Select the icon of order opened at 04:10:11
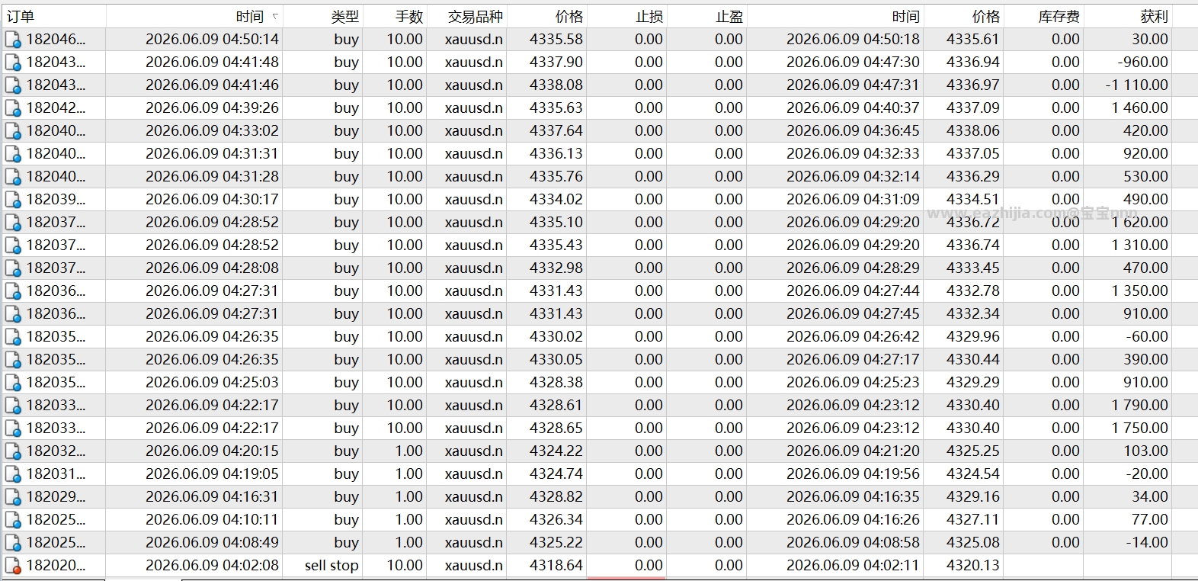The image size is (1198, 581). (x=13, y=520)
